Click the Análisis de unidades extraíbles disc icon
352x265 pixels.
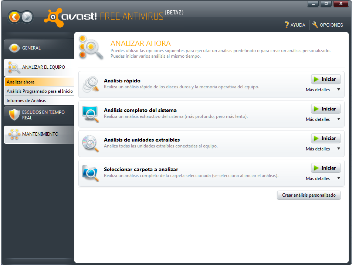coord(91,144)
